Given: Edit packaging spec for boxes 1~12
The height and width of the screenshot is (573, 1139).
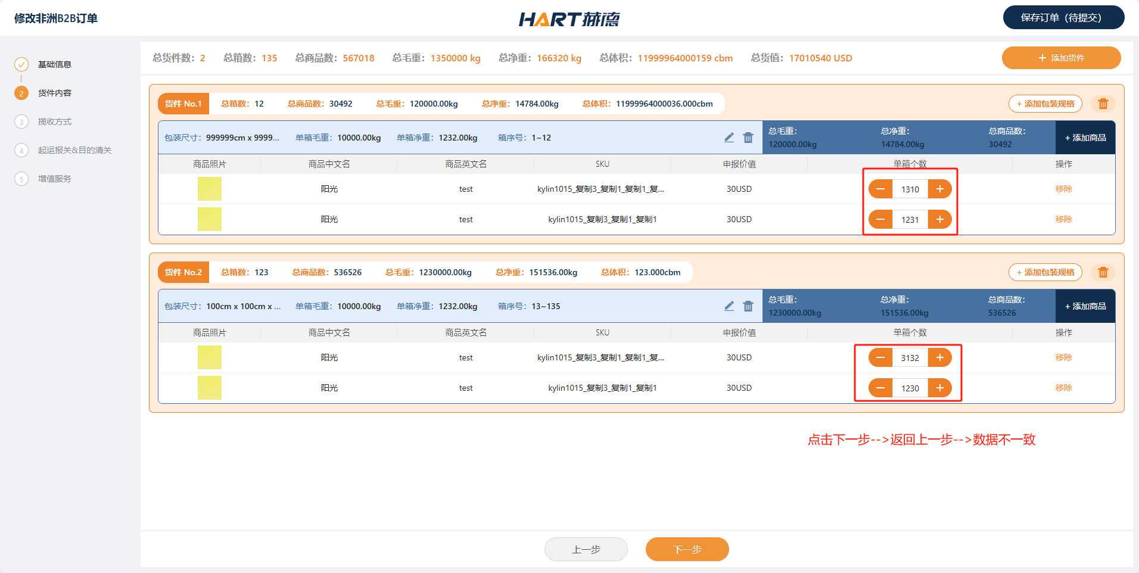Looking at the screenshot, I should click(729, 138).
